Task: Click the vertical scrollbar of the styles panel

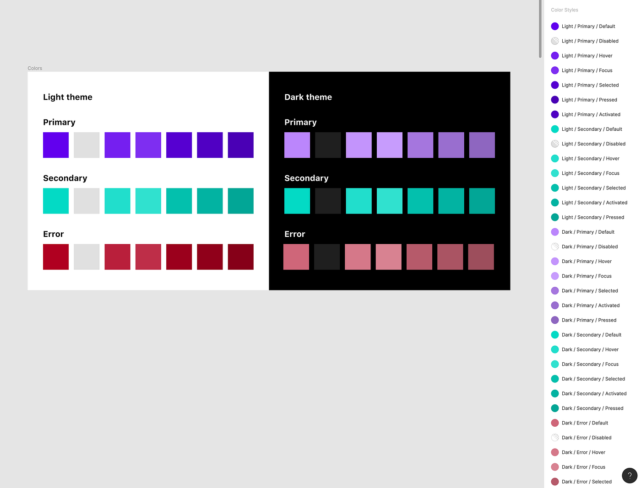Action: [x=540, y=27]
